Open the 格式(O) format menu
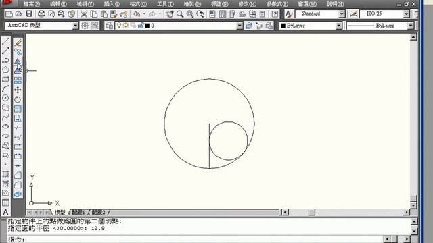Image resolution: width=433 pixels, height=243 pixels. coord(138,4)
